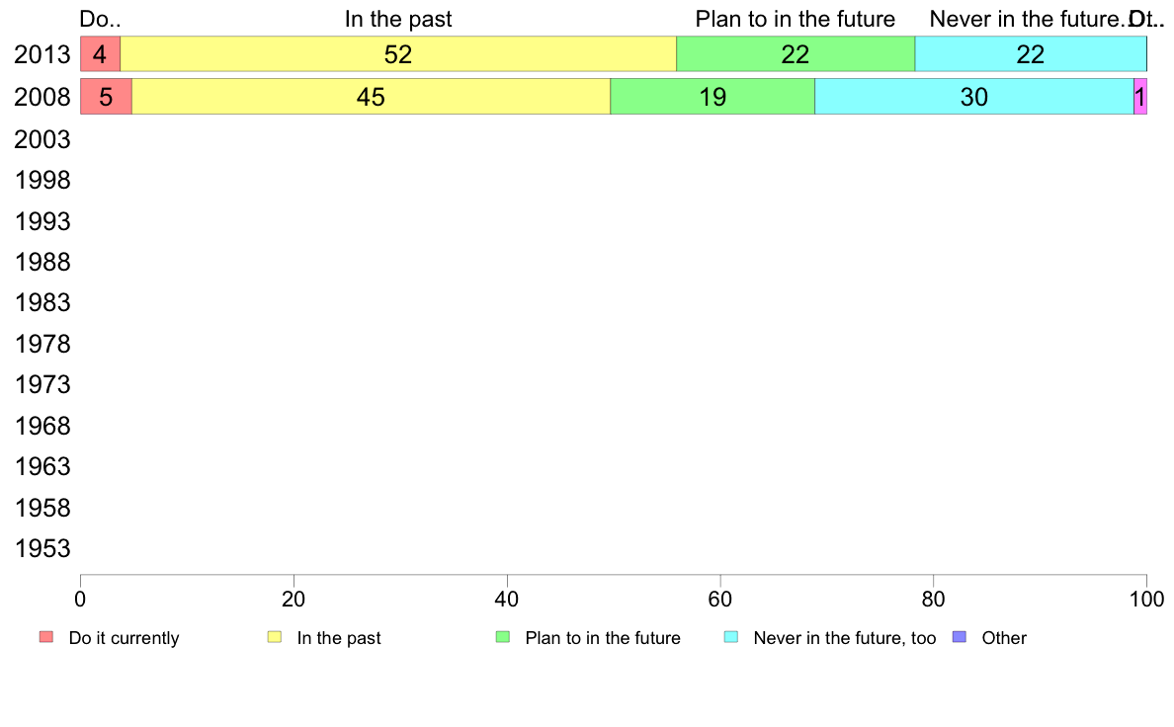Image resolution: width=1174 pixels, height=727 pixels.
Task: Click the 'In the past' header above bars
Action: click(398, 19)
